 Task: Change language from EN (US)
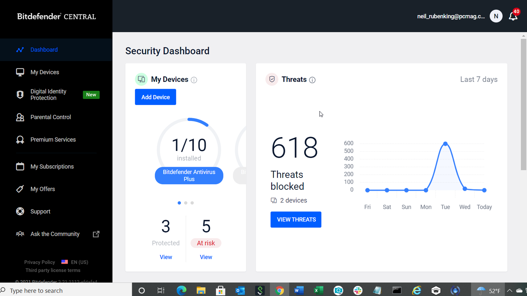click(75, 262)
